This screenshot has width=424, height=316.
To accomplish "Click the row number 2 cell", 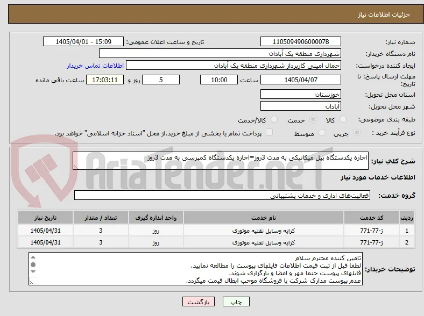I will point(407,242).
